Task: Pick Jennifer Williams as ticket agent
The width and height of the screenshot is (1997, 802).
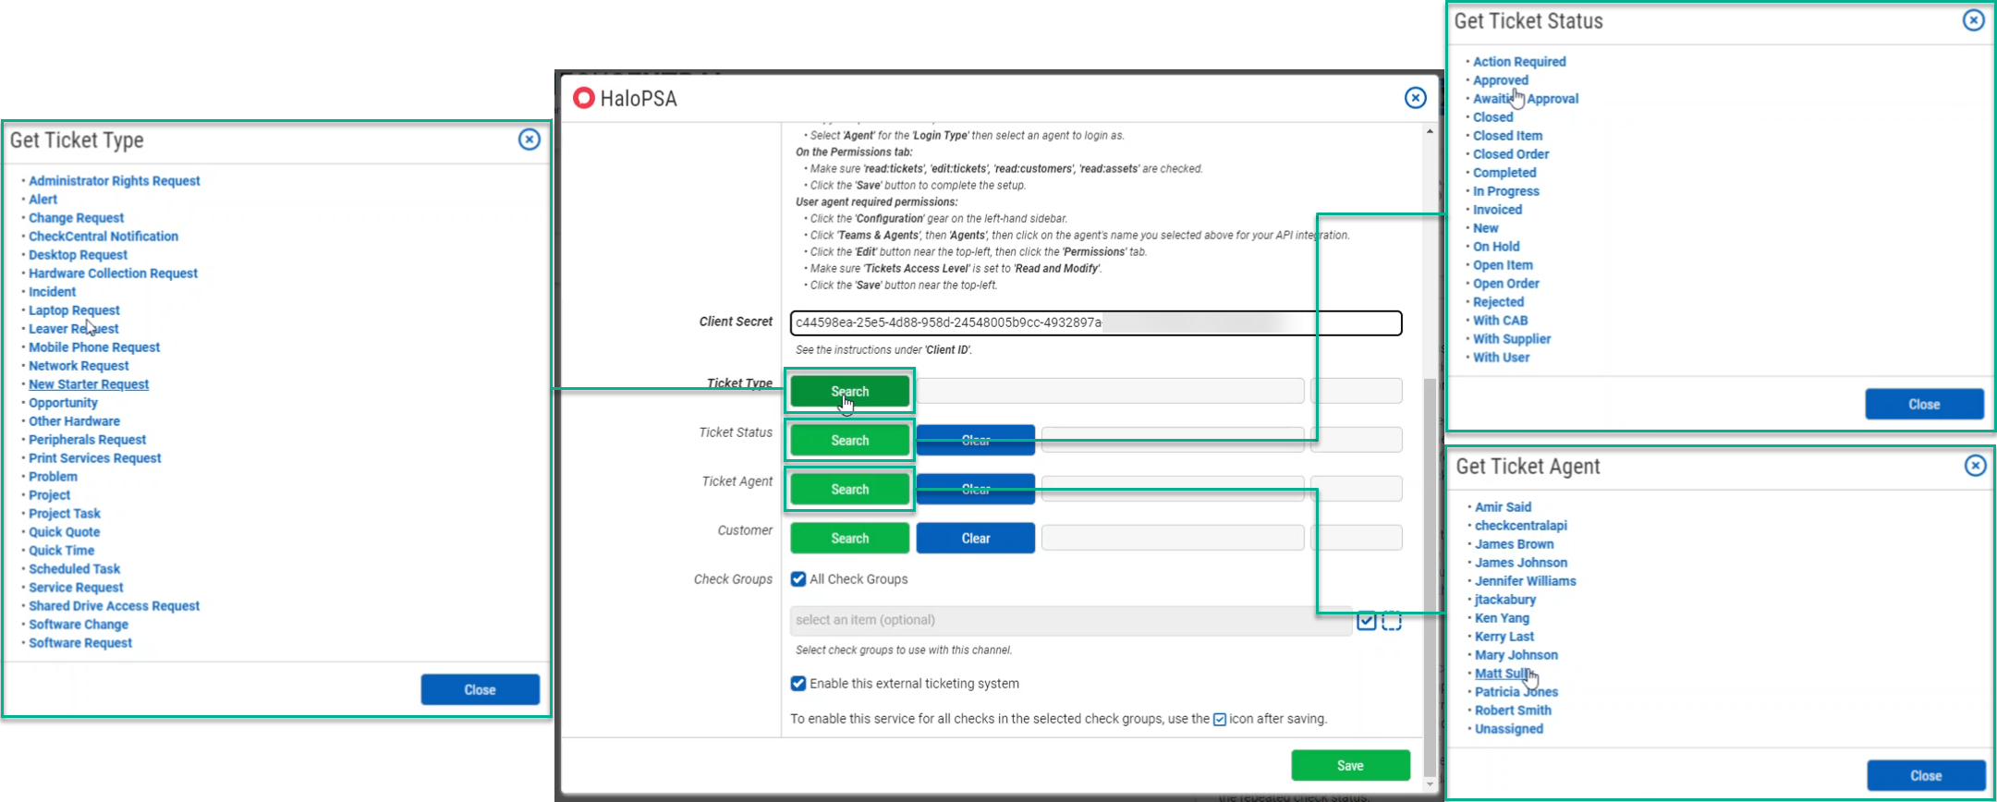Action: coord(1525,581)
